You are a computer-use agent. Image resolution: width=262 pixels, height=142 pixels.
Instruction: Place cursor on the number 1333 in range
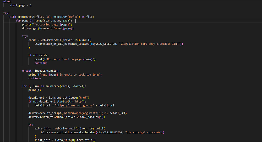point(66,21)
